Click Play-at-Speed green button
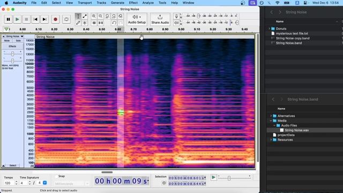The width and height of the screenshot is (343, 193). [213, 177]
